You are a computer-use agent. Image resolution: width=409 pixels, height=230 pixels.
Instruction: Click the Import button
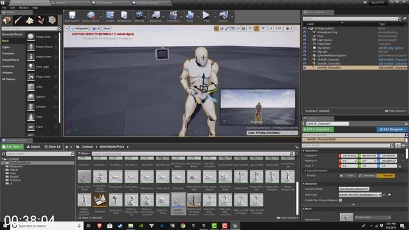point(33,147)
